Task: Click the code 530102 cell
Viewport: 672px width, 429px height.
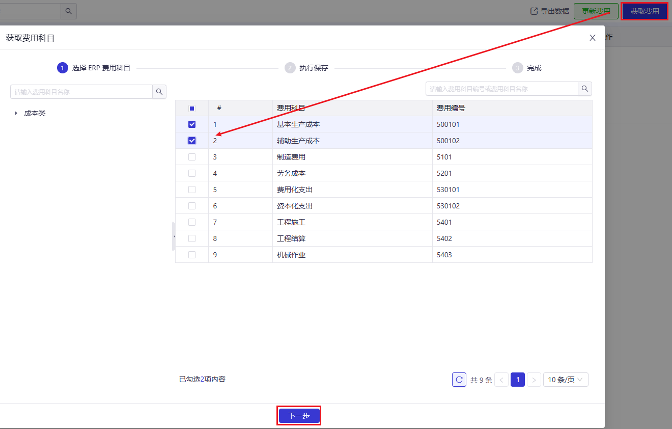Action: point(512,206)
